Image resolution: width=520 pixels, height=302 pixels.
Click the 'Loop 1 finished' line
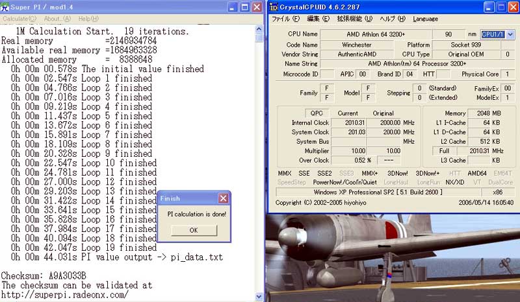(81, 78)
